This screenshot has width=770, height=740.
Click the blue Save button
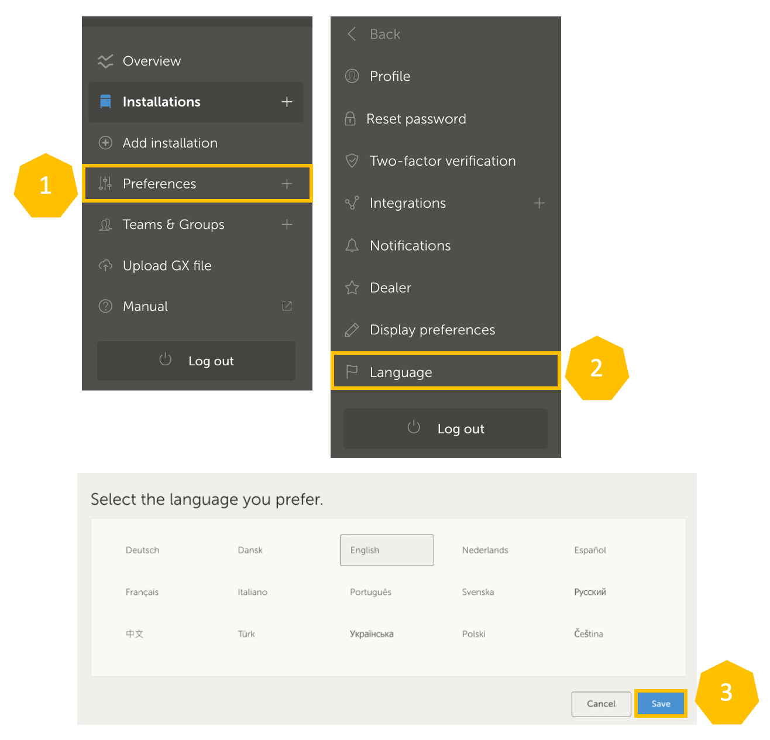pos(661,704)
